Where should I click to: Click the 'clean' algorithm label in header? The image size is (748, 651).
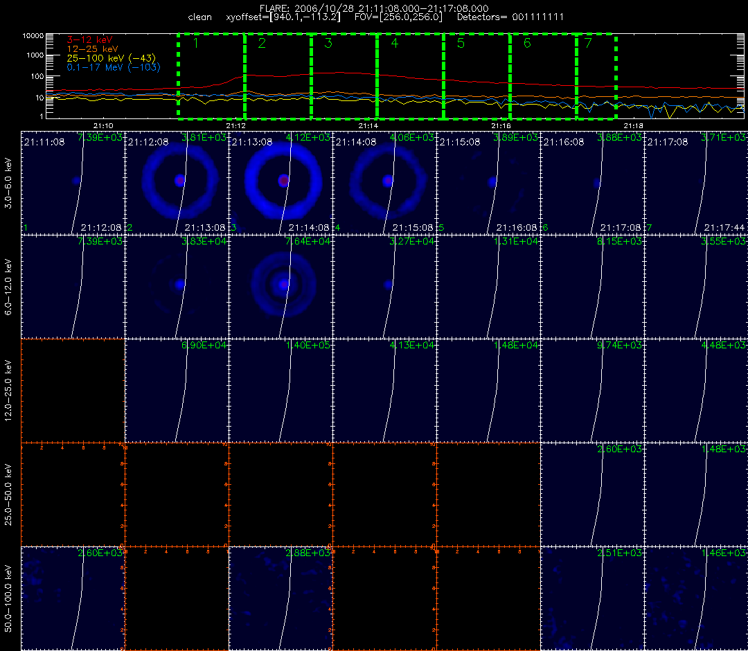200,17
